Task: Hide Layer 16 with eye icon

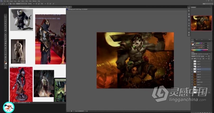Action: coord(192,74)
